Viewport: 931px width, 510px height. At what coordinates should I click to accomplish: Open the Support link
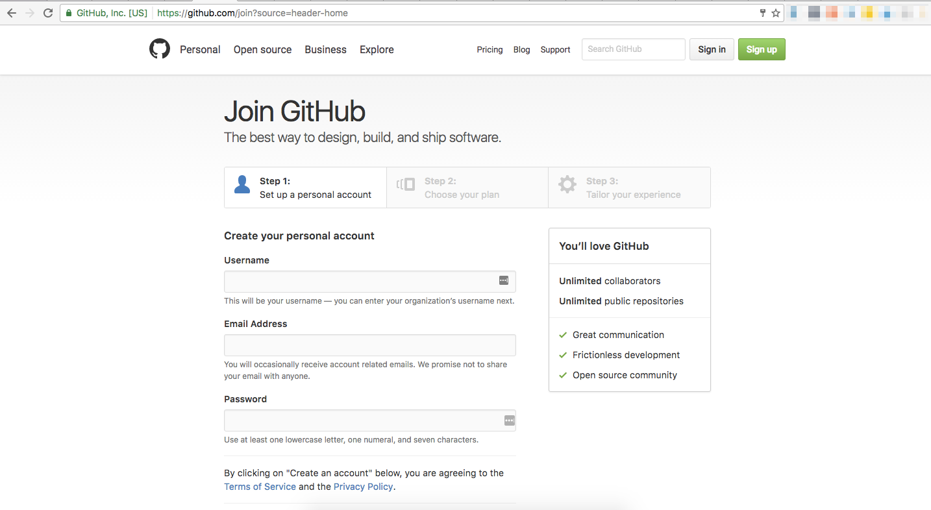tap(555, 49)
